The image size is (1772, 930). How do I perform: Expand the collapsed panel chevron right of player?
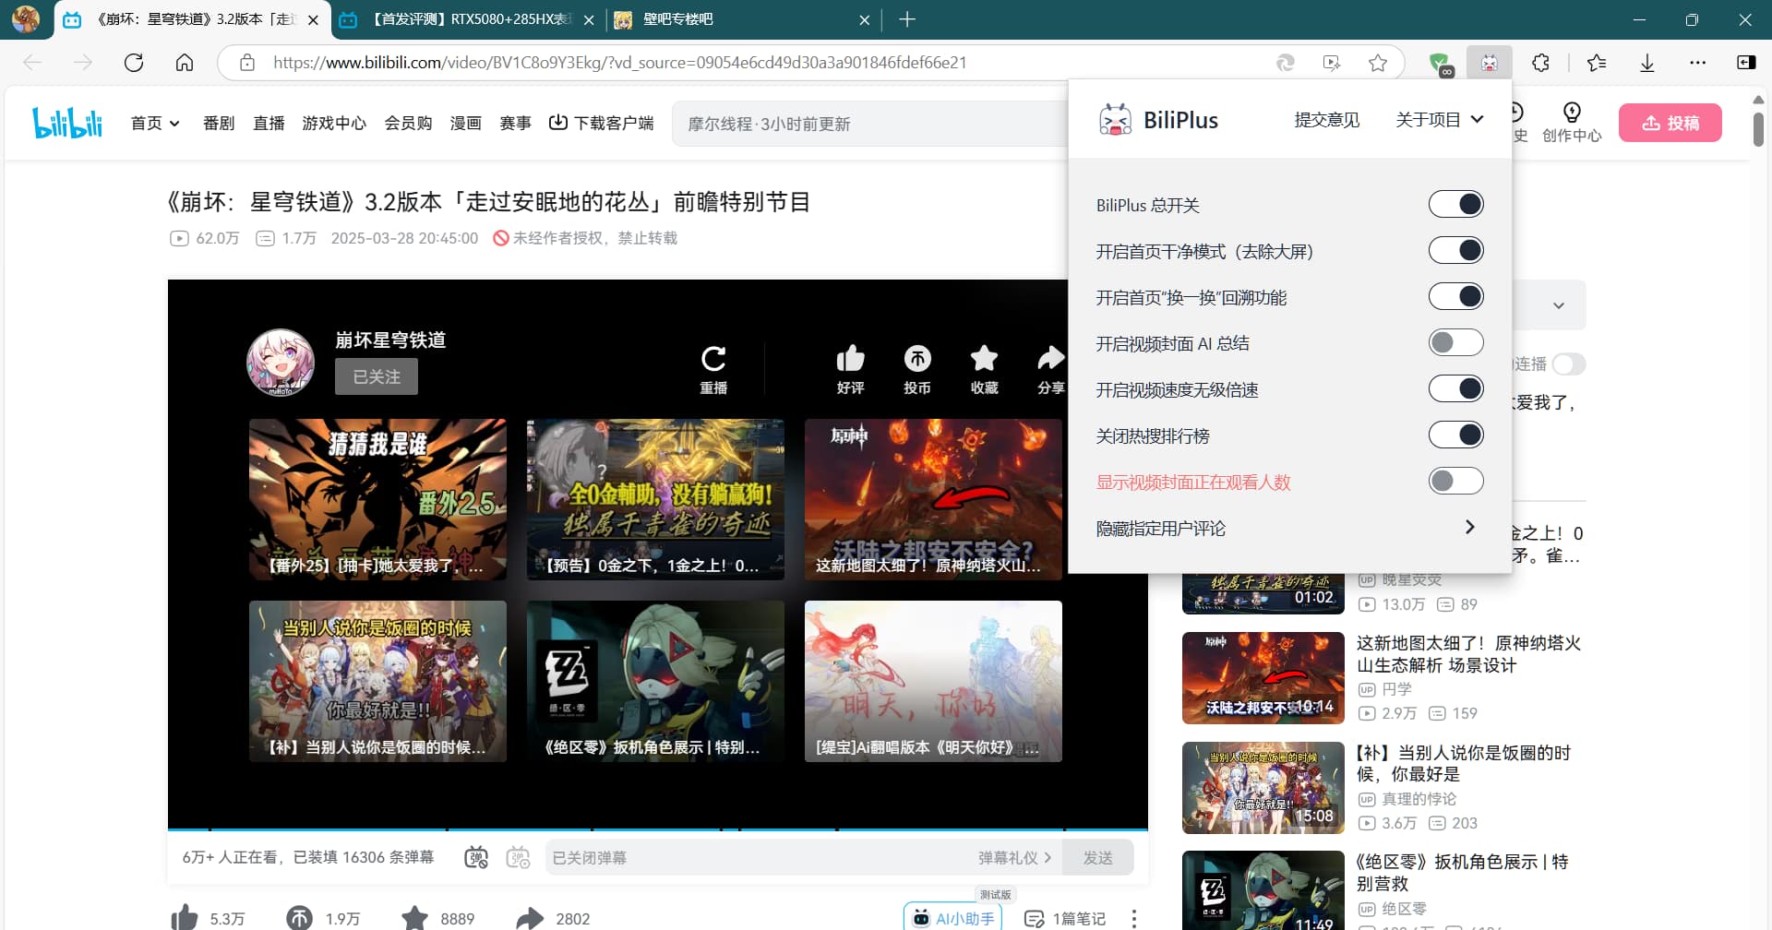[x=1558, y=305]
